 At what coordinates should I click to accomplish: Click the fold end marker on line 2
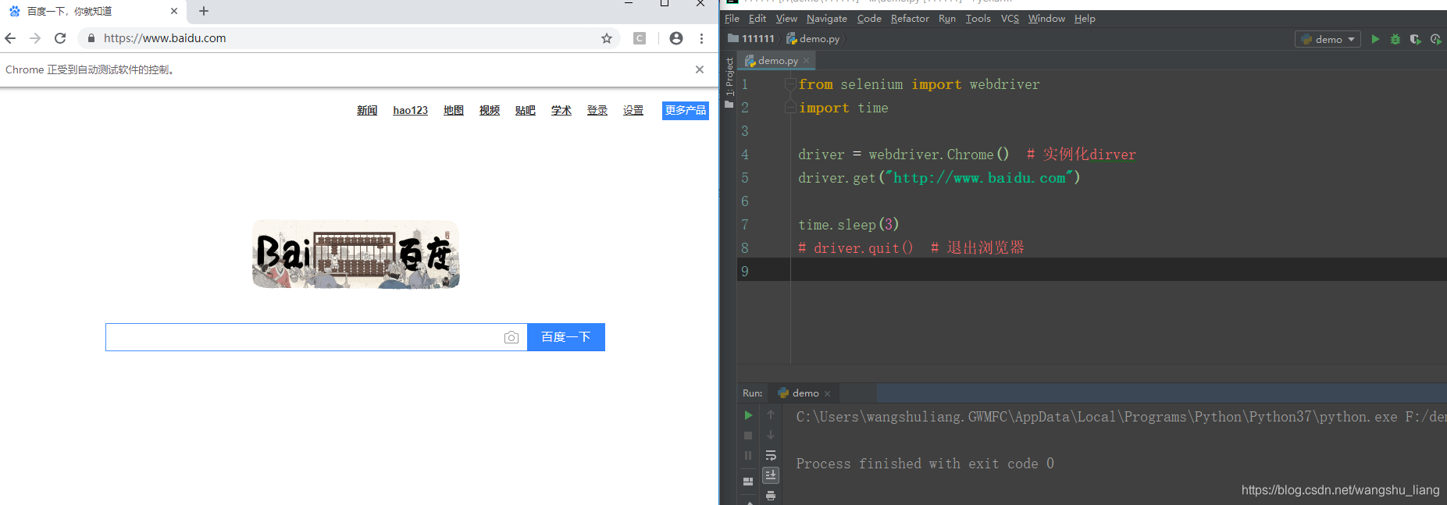point(790,108)
